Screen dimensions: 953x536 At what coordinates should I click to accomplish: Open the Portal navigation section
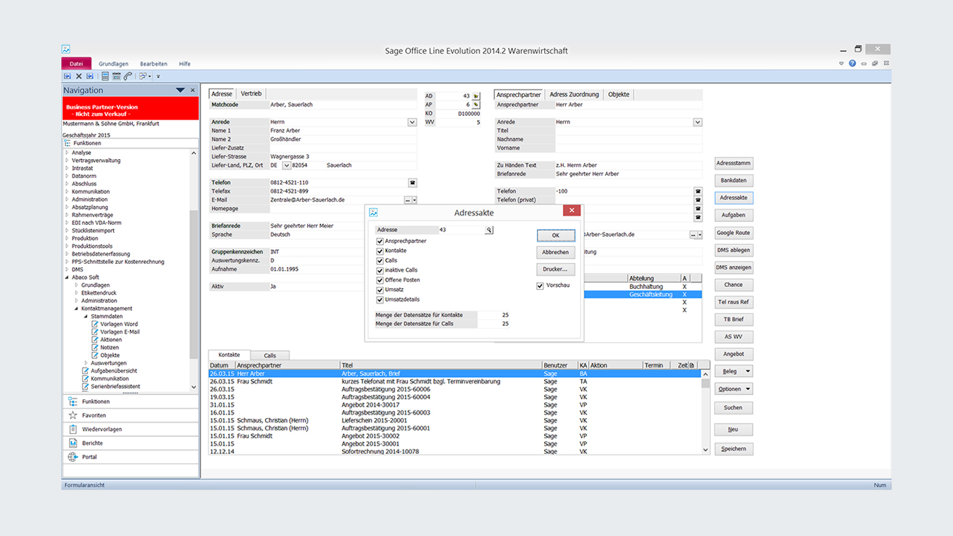130,457
